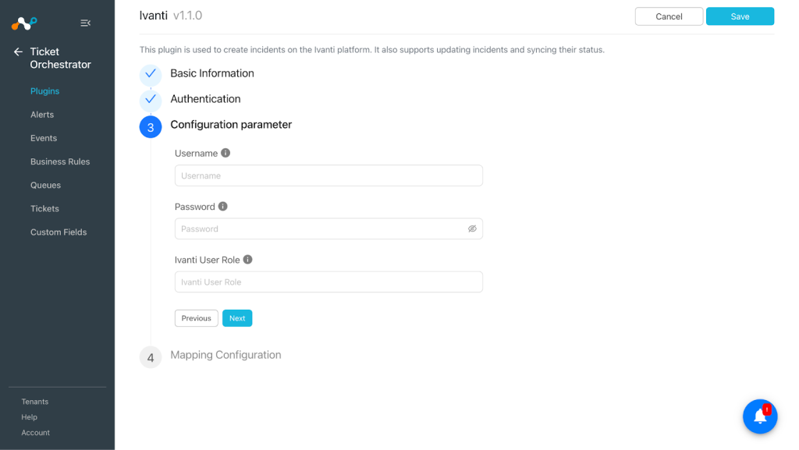Open the Username info tooltip icon

[225, 153]
